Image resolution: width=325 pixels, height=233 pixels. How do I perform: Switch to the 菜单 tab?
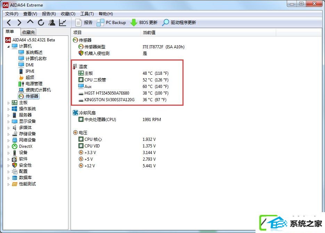point(10,32)
